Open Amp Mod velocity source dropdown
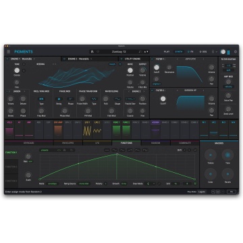 coord(228,86)
